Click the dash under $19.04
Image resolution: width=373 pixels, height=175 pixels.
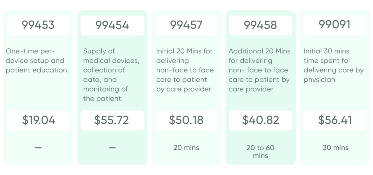coord(38,148)
